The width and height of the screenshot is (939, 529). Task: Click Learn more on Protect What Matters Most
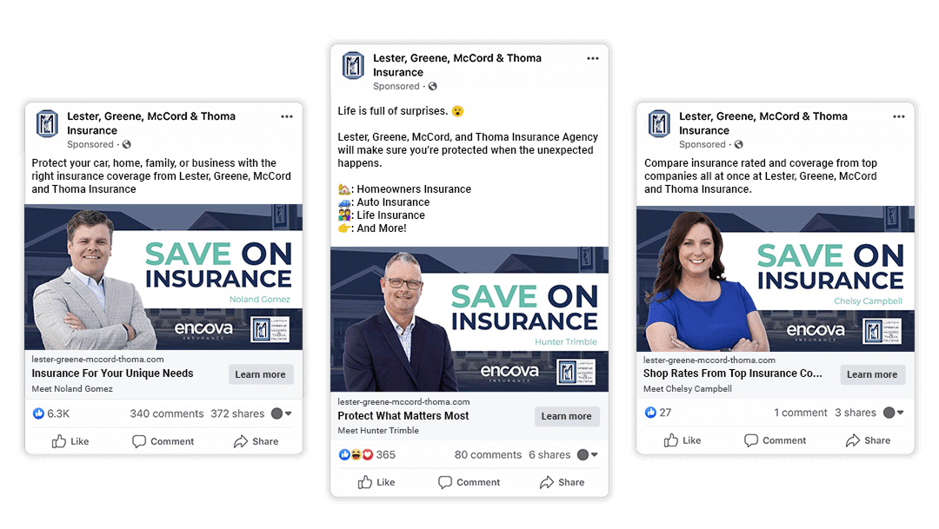567,416
